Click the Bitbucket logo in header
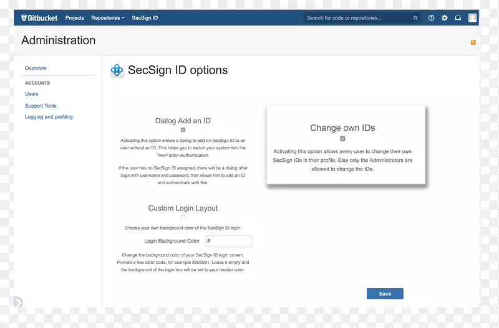 39,18
